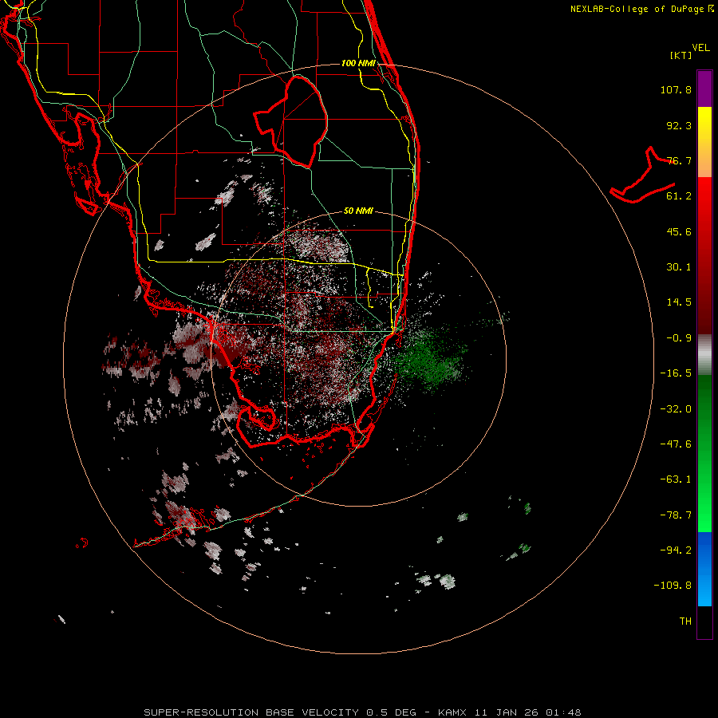Click the Lake Okeechobee outline on the map

tap(291, 121)
